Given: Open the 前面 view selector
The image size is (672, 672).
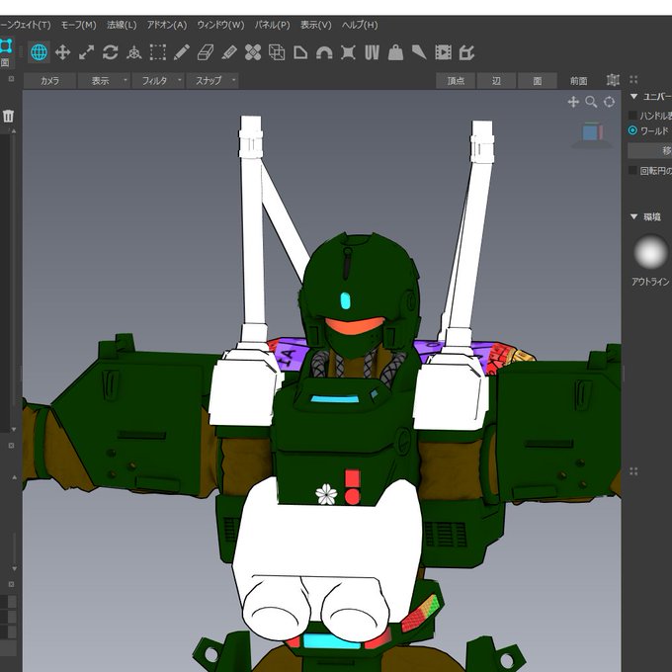Looking at the screenshot, I should (x=578, y=81).
